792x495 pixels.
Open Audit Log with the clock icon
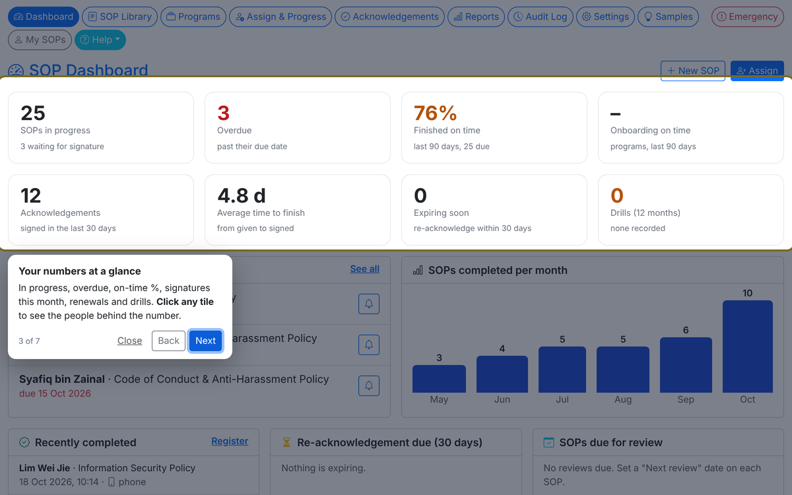point(540,16)
